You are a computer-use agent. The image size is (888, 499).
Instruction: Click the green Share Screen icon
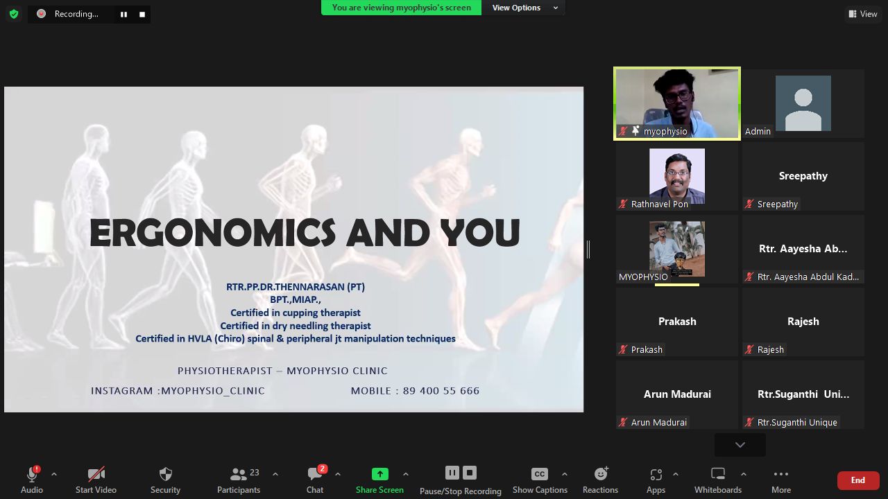click(x=379, y=474)
